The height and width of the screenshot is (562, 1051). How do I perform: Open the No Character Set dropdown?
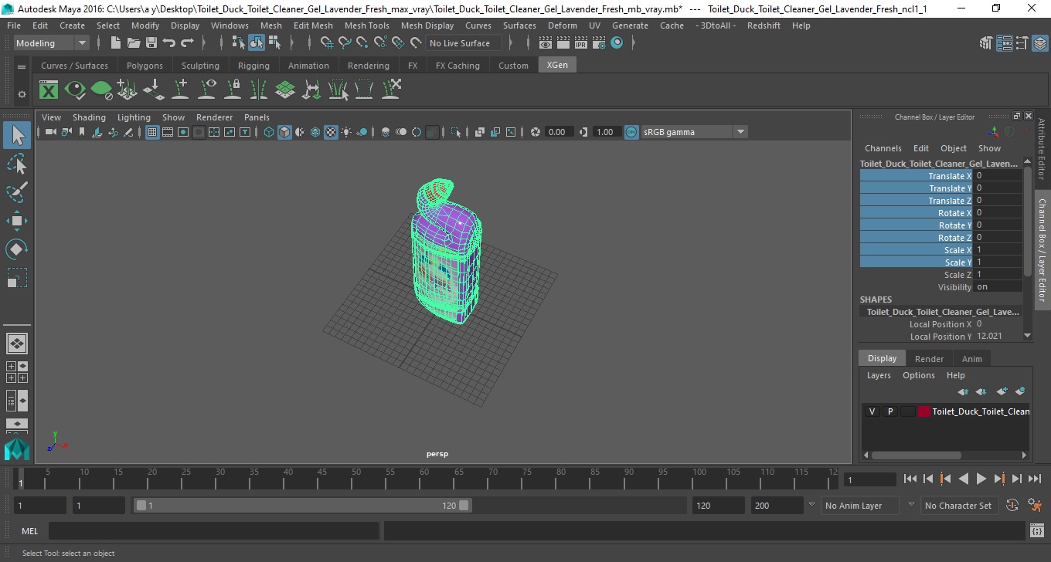pyautogui.click(x=958, y=506)
